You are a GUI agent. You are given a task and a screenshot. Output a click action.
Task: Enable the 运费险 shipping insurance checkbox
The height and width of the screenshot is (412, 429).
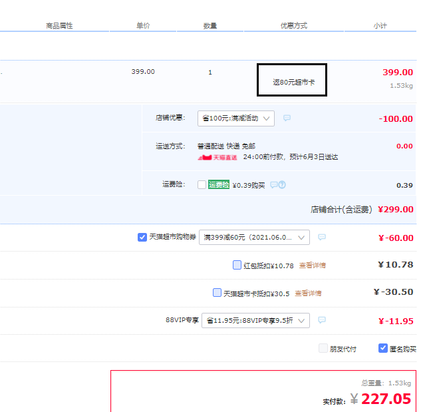coord(202,185)
